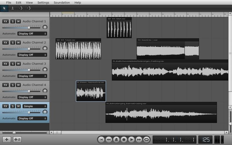Open Automate dropdown for Audio Channel 3
This screenshot has height=145, width=232.
pos(32,76)
